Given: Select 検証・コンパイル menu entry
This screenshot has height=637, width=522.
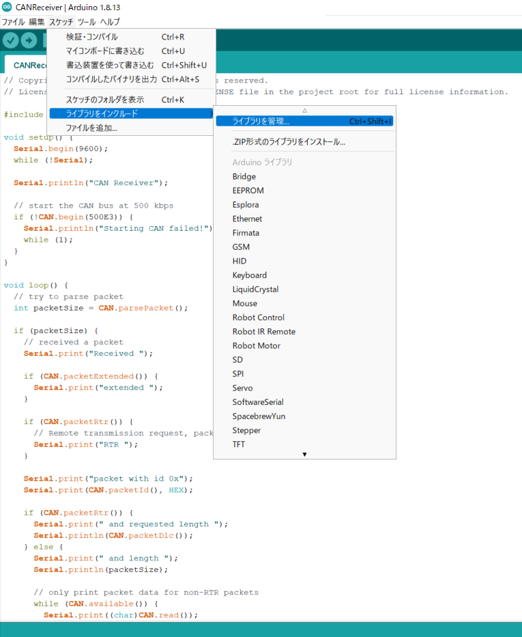Looking at the screenshot, I should click(x=132, y=37).
